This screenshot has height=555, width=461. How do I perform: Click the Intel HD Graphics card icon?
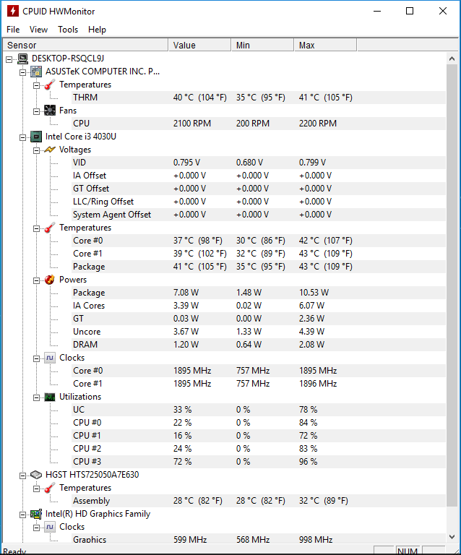36,514
